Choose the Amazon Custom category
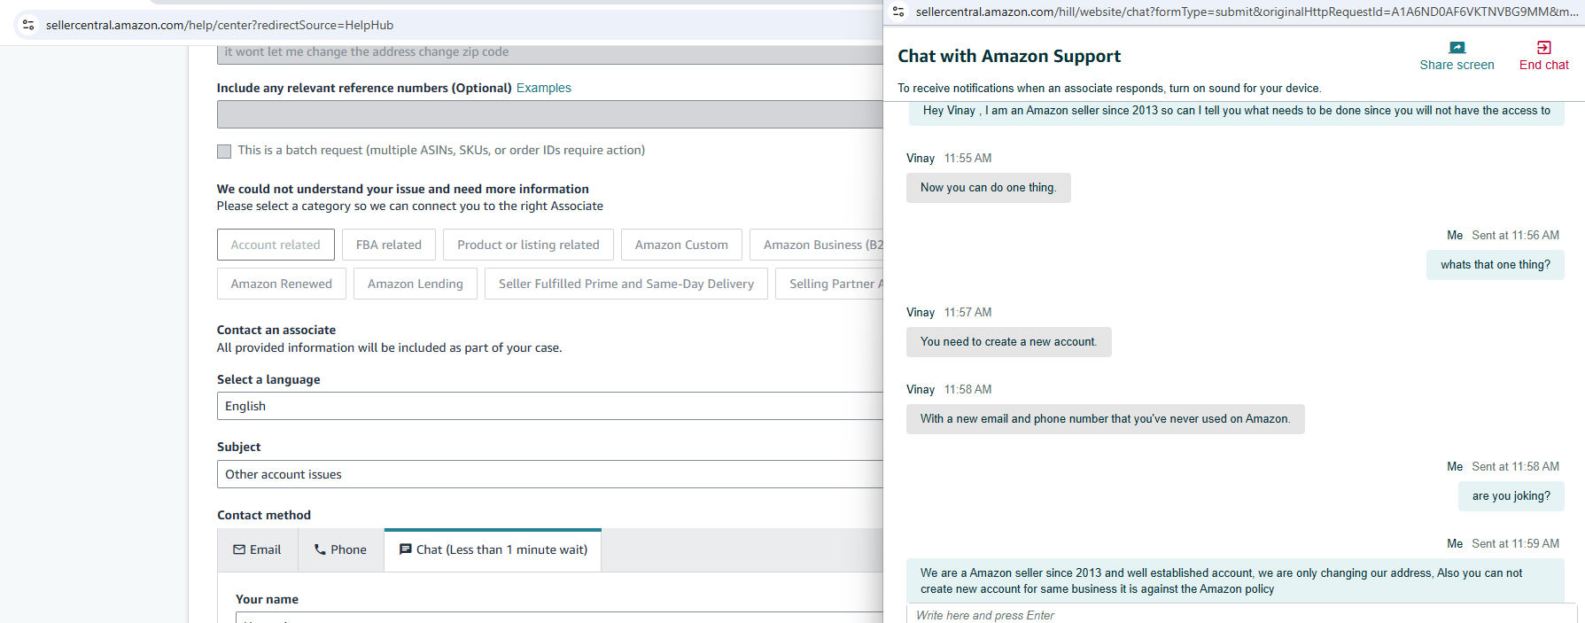Screen dimensions: 1585x623 point(681,245)
